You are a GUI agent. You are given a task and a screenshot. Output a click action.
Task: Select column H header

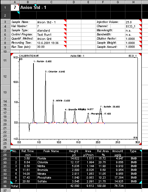pos(133,2)
